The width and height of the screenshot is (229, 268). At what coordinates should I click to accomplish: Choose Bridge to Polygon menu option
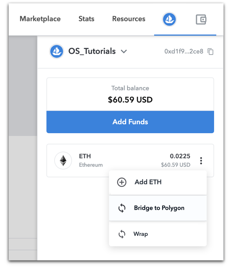pyautogui.click(x=159, y=208)
